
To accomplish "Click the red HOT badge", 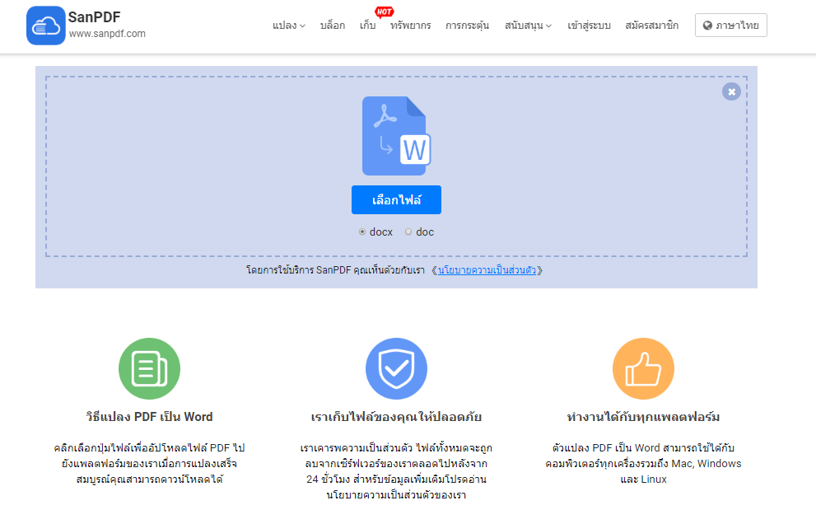I will click(384, 12).
